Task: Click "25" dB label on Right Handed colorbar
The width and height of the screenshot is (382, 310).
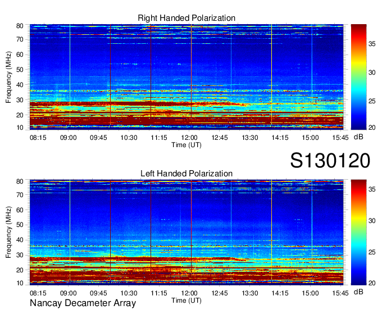Action: click(x=372, y=101)
